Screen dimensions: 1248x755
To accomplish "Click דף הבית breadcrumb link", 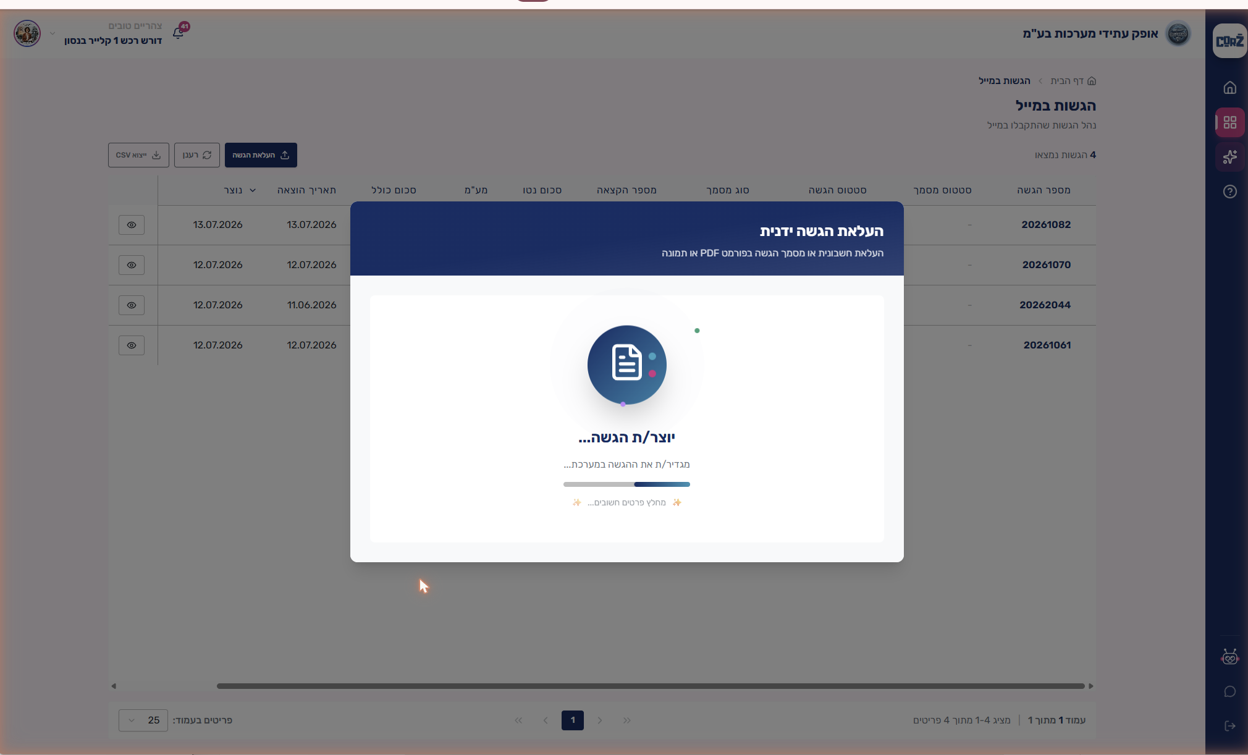I will 1073,81.
